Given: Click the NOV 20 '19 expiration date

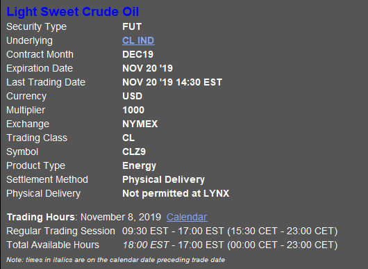Looking at the screenshot, I should click(x=147, y=68).
